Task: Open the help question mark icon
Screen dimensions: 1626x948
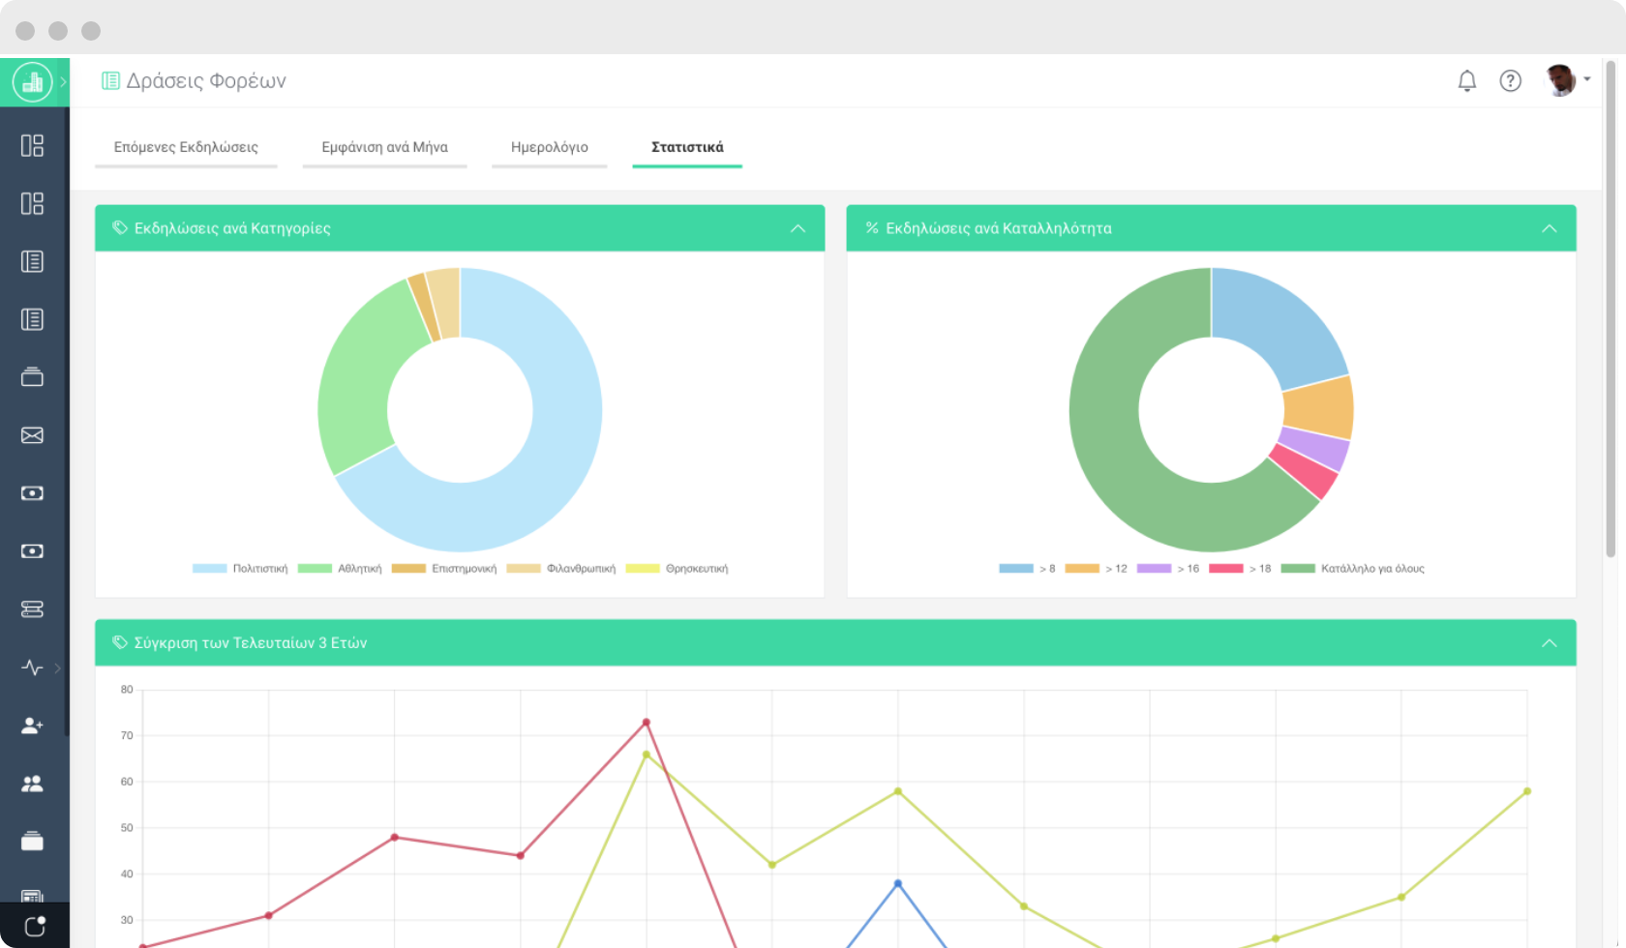Action: pos(1510,81)
